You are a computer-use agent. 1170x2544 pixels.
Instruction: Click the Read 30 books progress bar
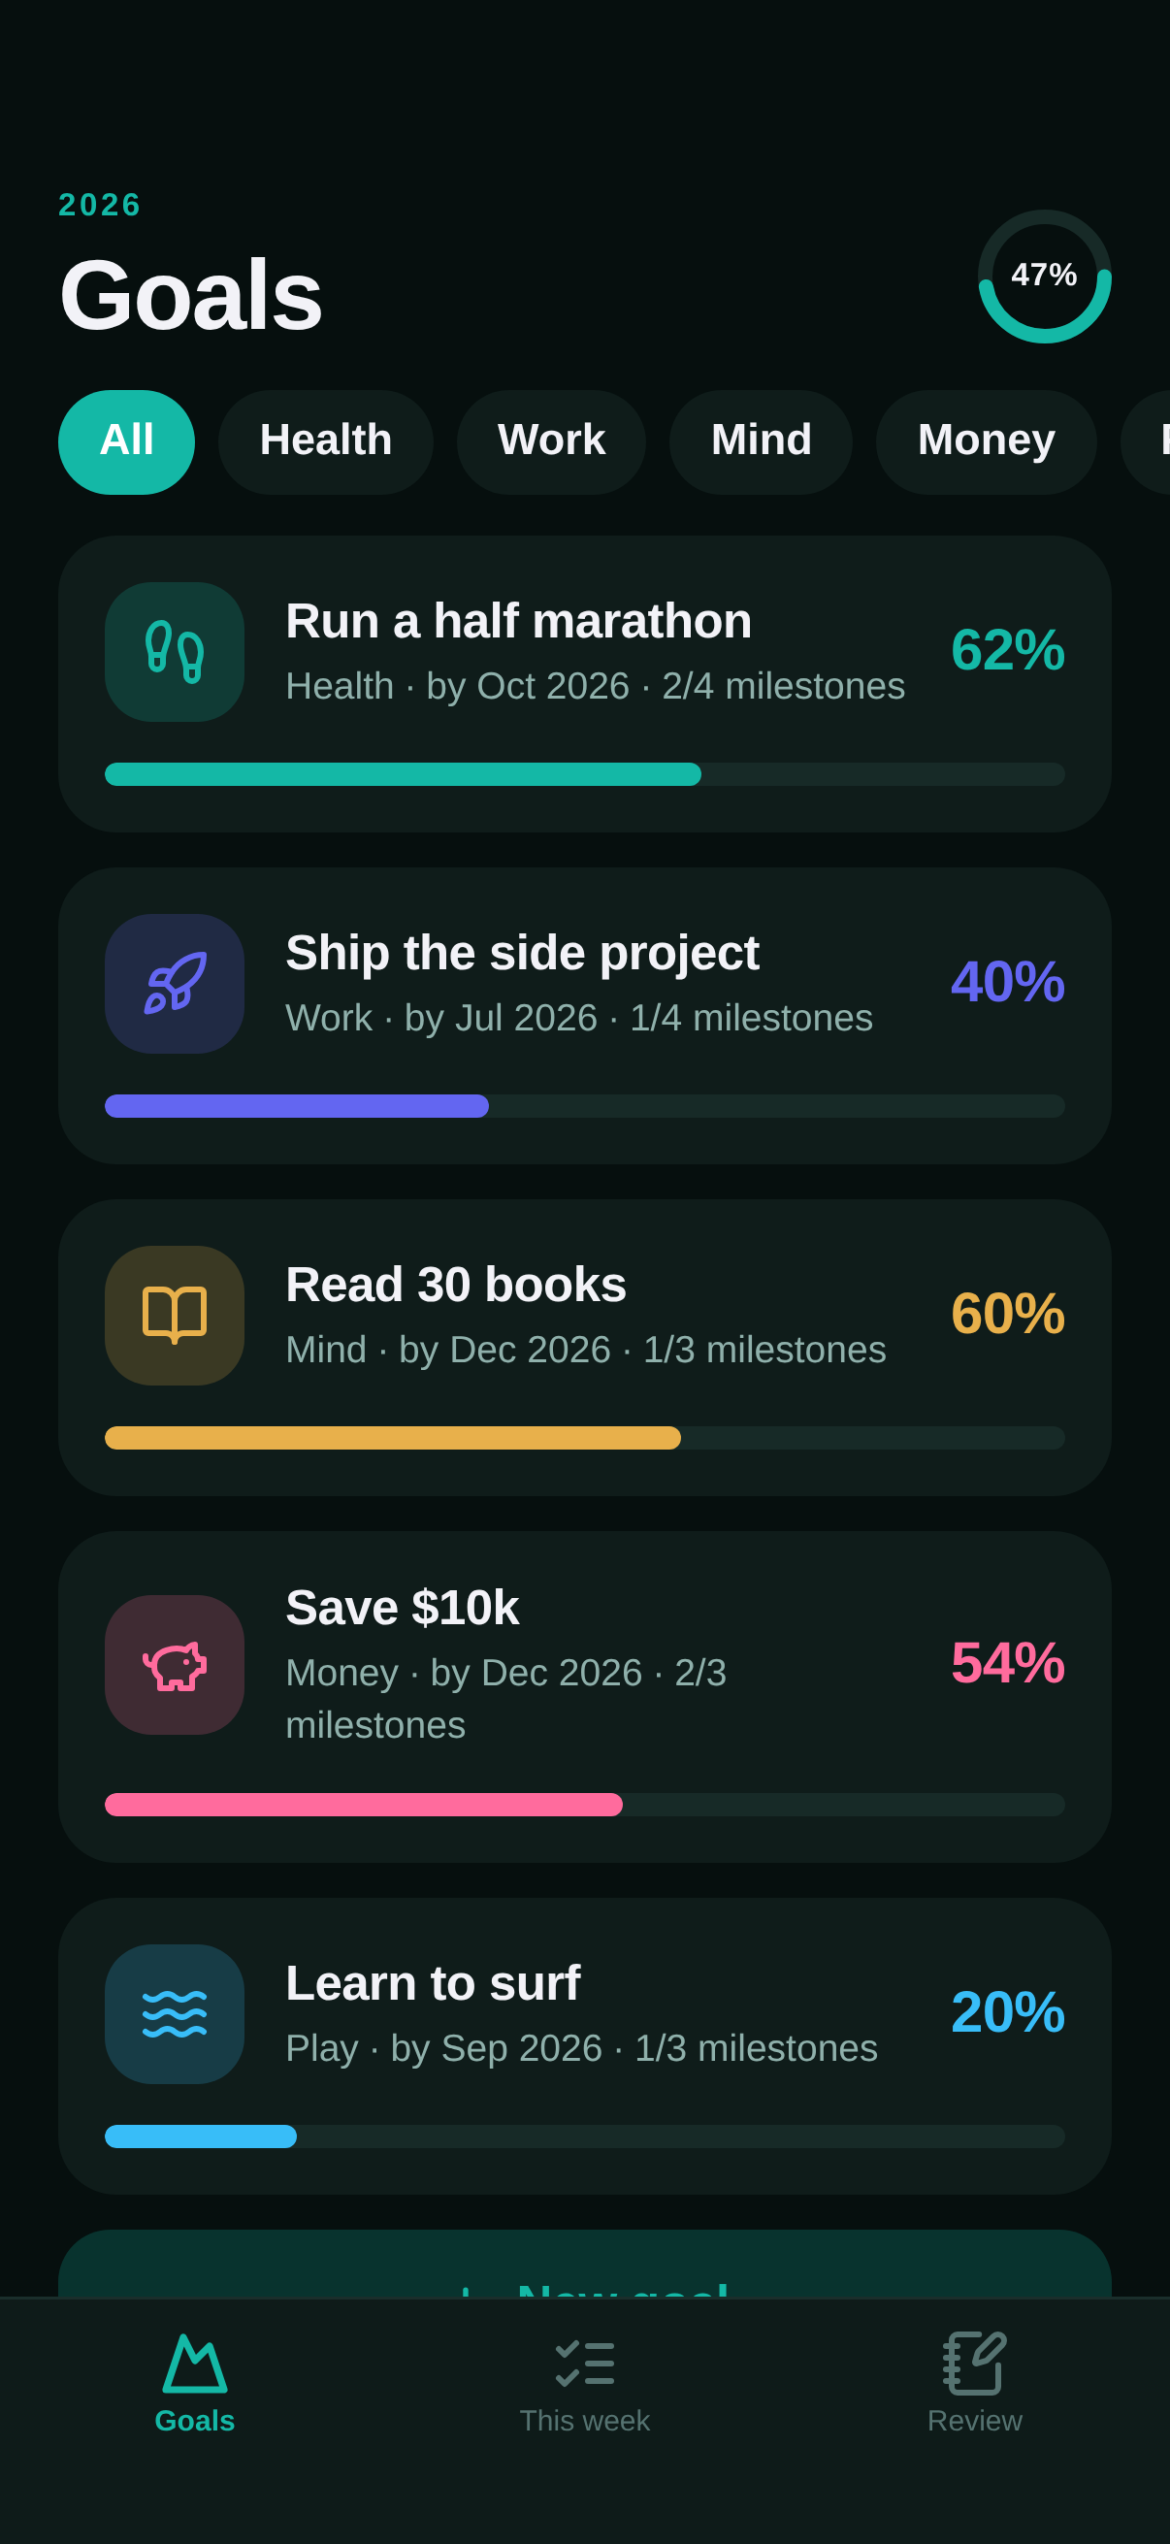click(x=584, y=1438)
